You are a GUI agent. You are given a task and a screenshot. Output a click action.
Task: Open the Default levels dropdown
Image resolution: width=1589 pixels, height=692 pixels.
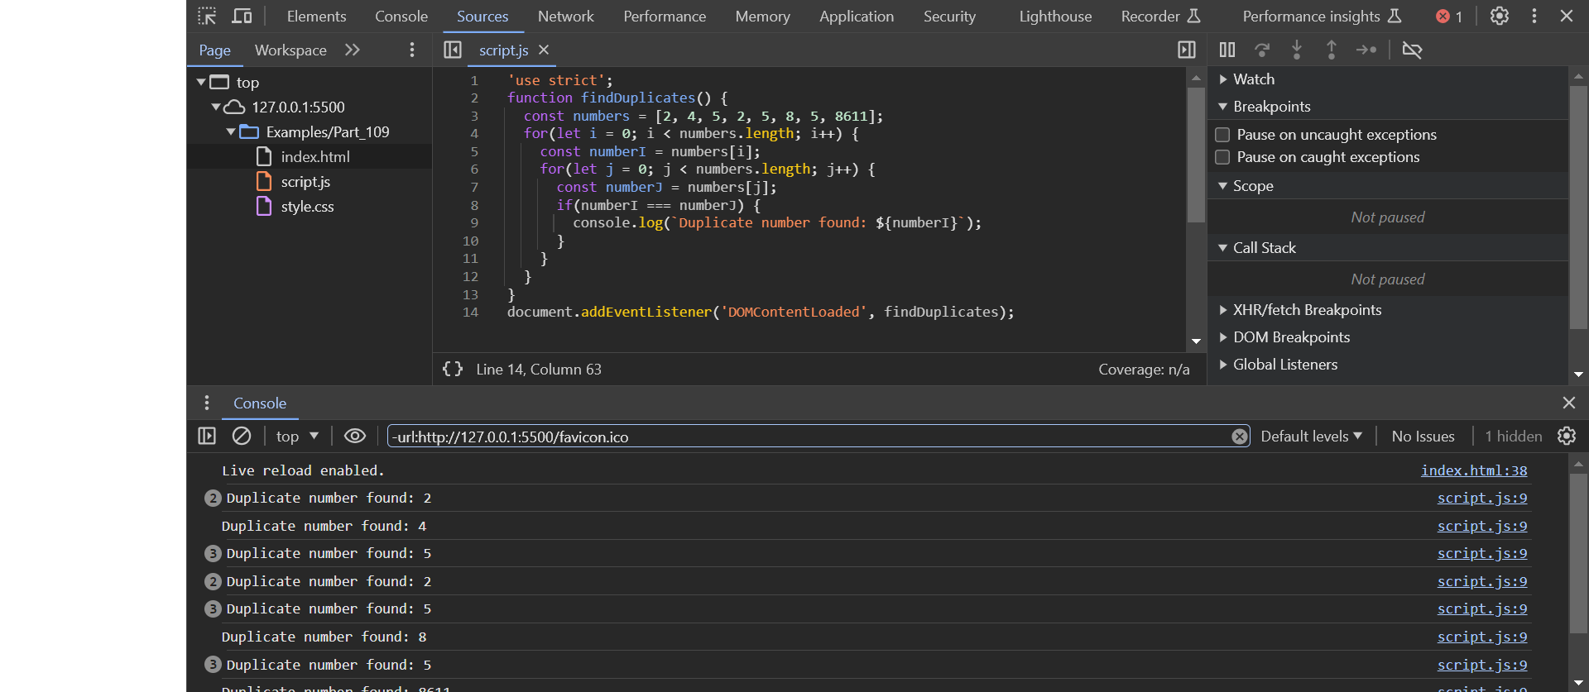[x=1311, y=436]
